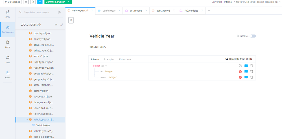Click the red validation icon for id

pyautogui.click(x=240, y=71)
